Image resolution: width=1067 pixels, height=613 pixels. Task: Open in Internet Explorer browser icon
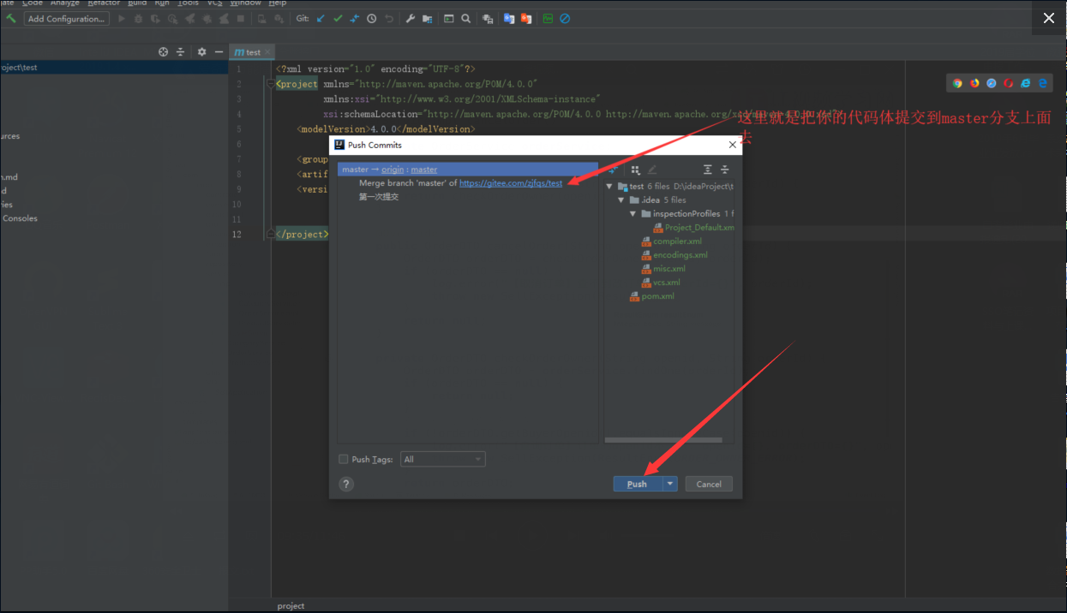[1026, 83]
